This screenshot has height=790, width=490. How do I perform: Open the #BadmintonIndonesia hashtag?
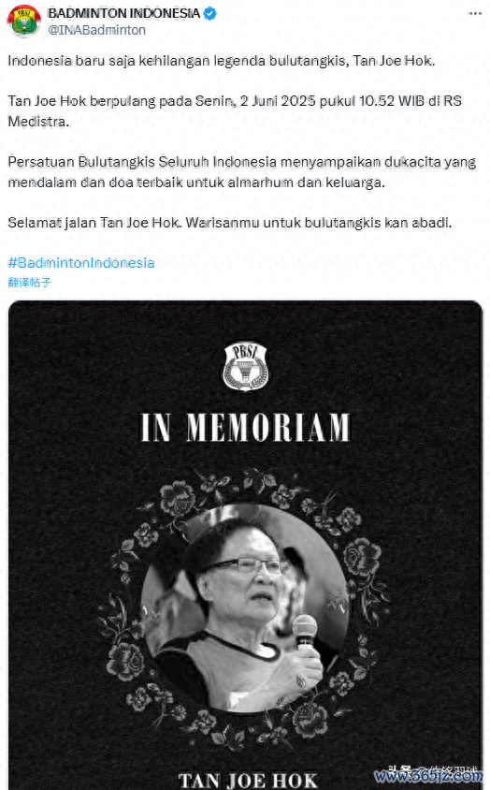coord(81,263)
